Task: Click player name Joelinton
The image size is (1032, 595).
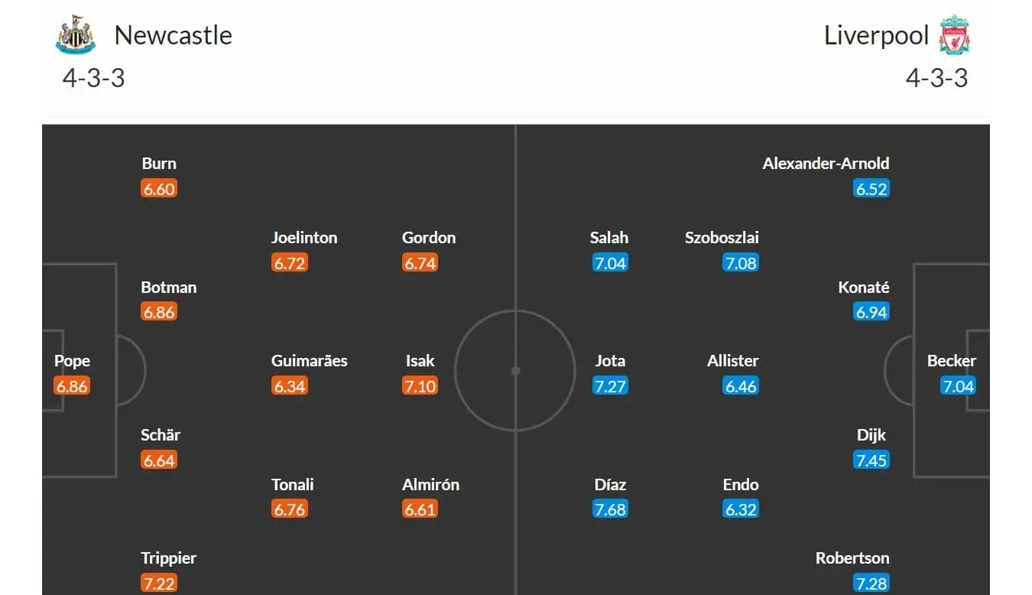Action: coord(304,238)
